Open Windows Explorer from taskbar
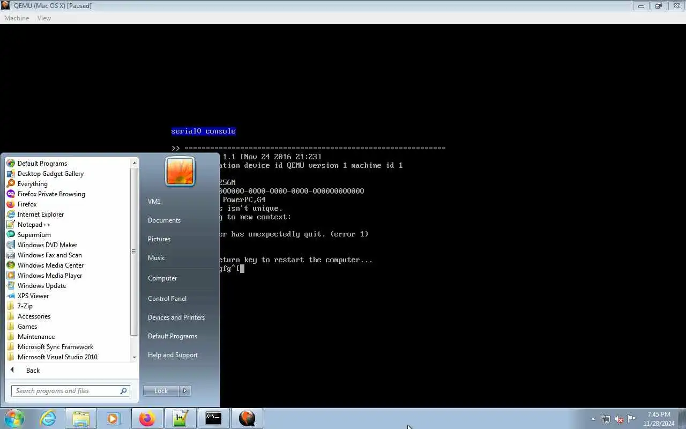 tap(81, 418)
